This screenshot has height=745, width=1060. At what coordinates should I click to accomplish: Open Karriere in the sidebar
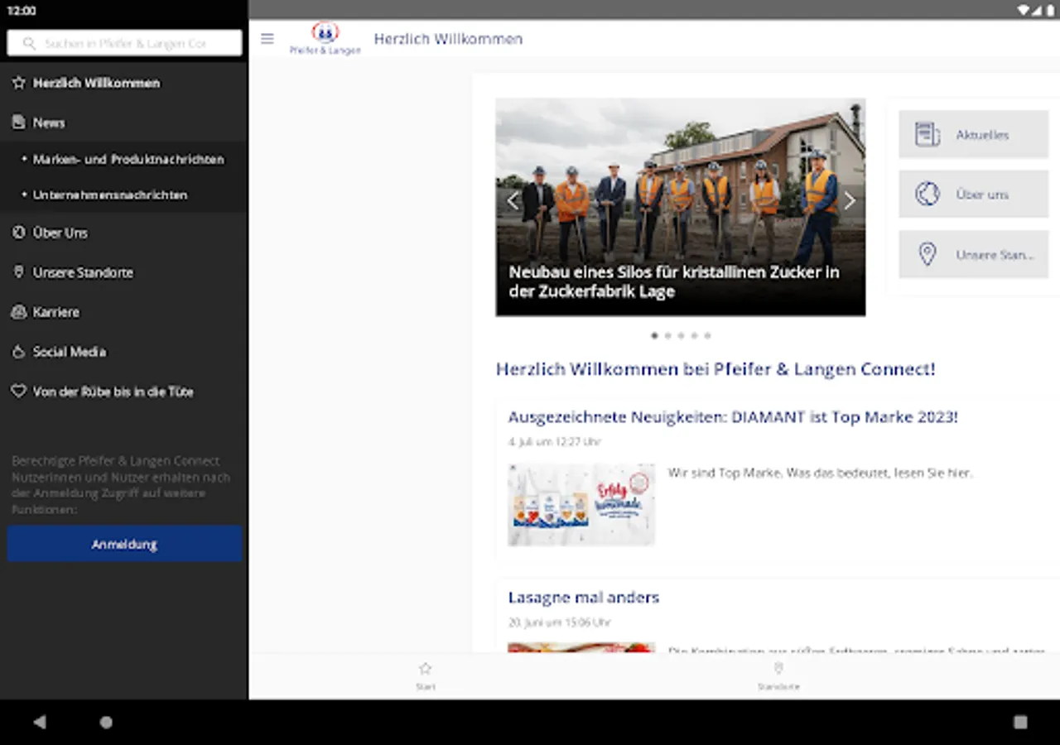[x=124, y=312]
